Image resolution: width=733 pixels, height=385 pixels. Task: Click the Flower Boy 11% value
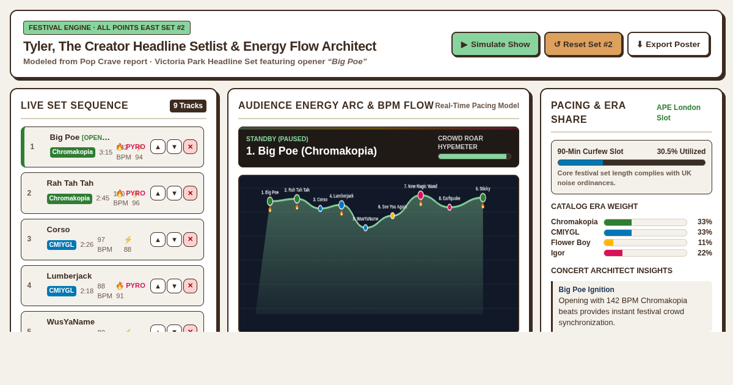tap(704, 243)
